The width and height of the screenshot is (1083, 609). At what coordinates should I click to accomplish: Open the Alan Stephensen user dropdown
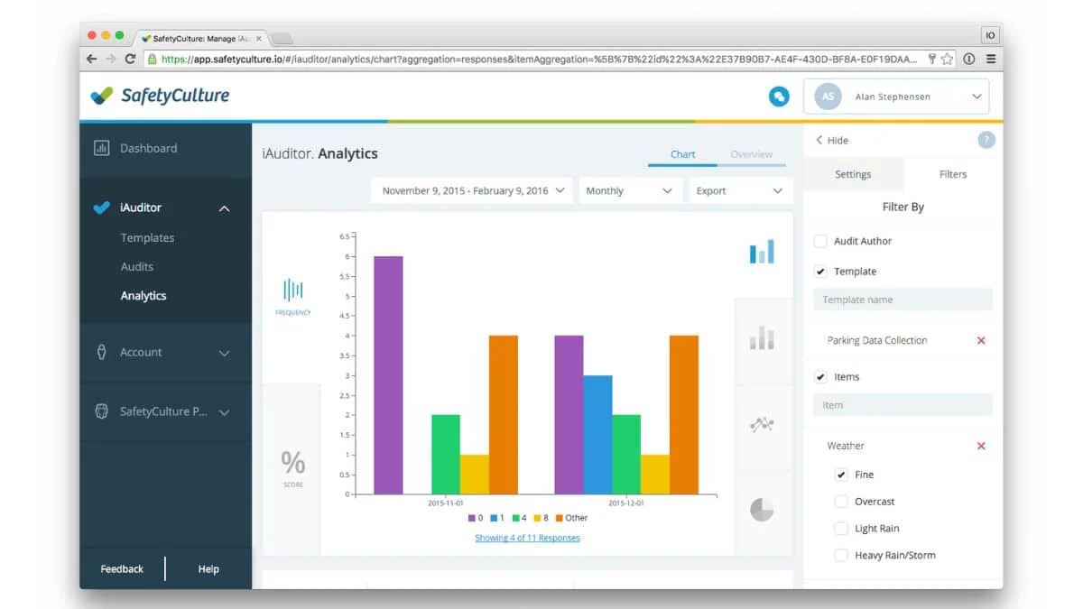pyautogui.click(x=896, y=97)
